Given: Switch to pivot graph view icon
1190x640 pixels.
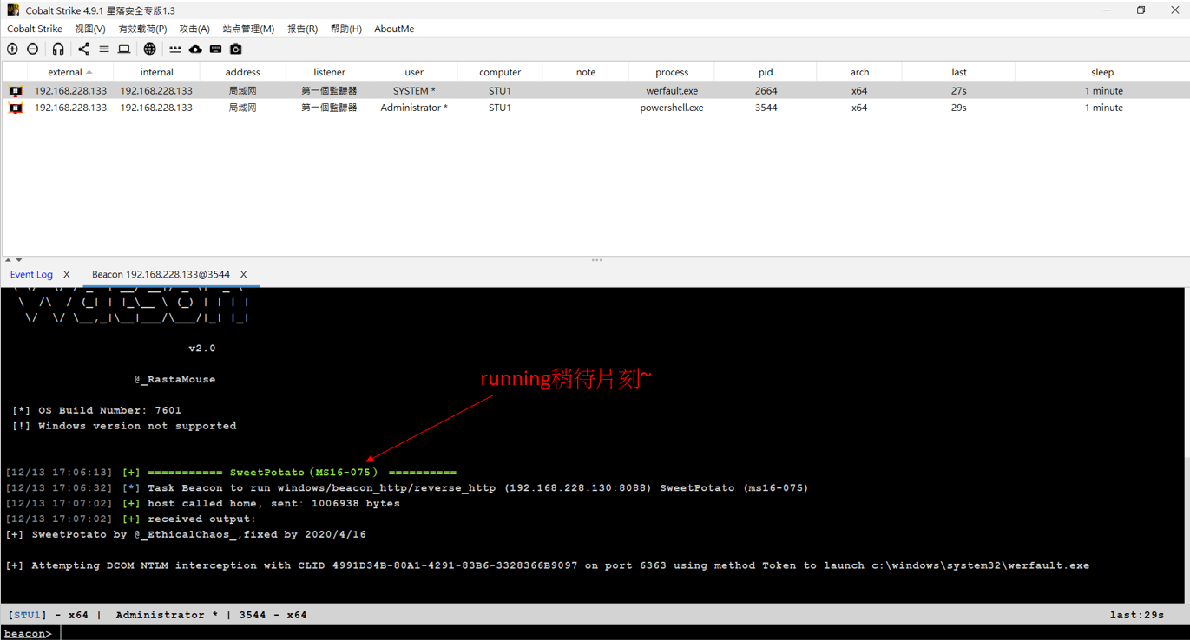Looking at the screenshot, I should [x=83, y=49].
